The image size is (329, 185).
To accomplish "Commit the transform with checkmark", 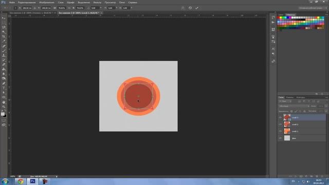I will [197, 8].
